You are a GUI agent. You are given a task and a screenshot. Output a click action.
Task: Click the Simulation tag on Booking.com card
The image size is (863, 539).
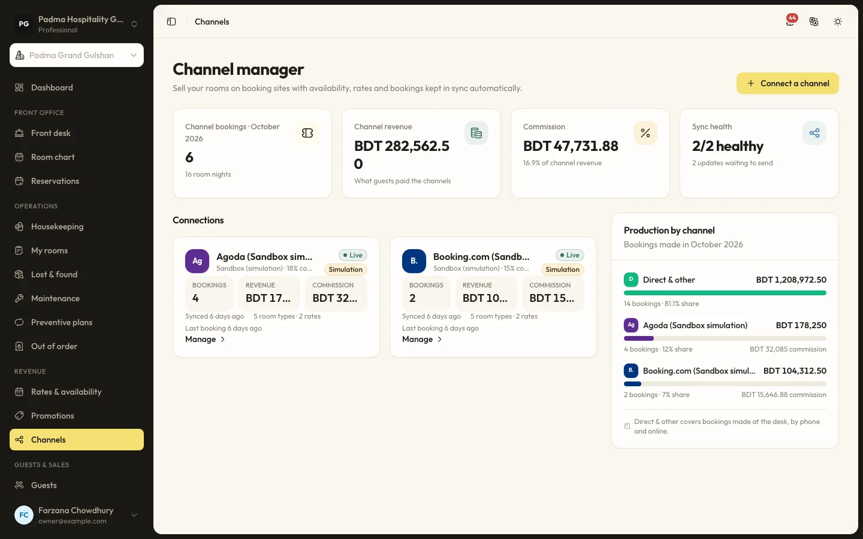[563, 269]
